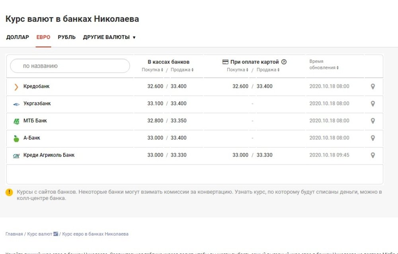The height and width of the screenshot is (254, 398).
Task: Expand the ДРУГИЕ ВАЛЮТЫ dropdown
Action: pyautogui.click(x=109, y=37)
